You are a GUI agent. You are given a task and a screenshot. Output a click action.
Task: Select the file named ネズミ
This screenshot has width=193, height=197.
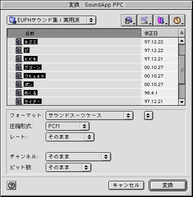[x=30, y=42]
